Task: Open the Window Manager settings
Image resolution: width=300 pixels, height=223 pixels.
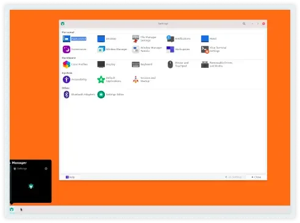Action: coord(112,49)
